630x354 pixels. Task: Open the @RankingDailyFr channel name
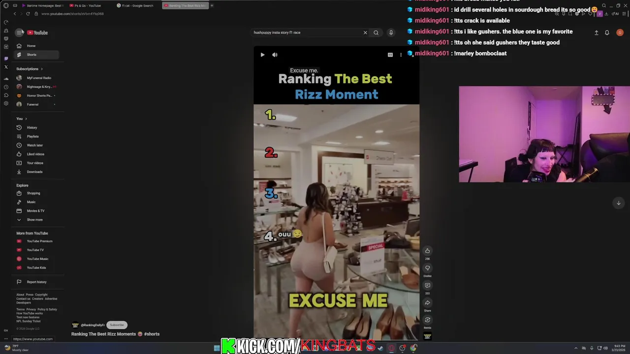click(x=93, y=325)
